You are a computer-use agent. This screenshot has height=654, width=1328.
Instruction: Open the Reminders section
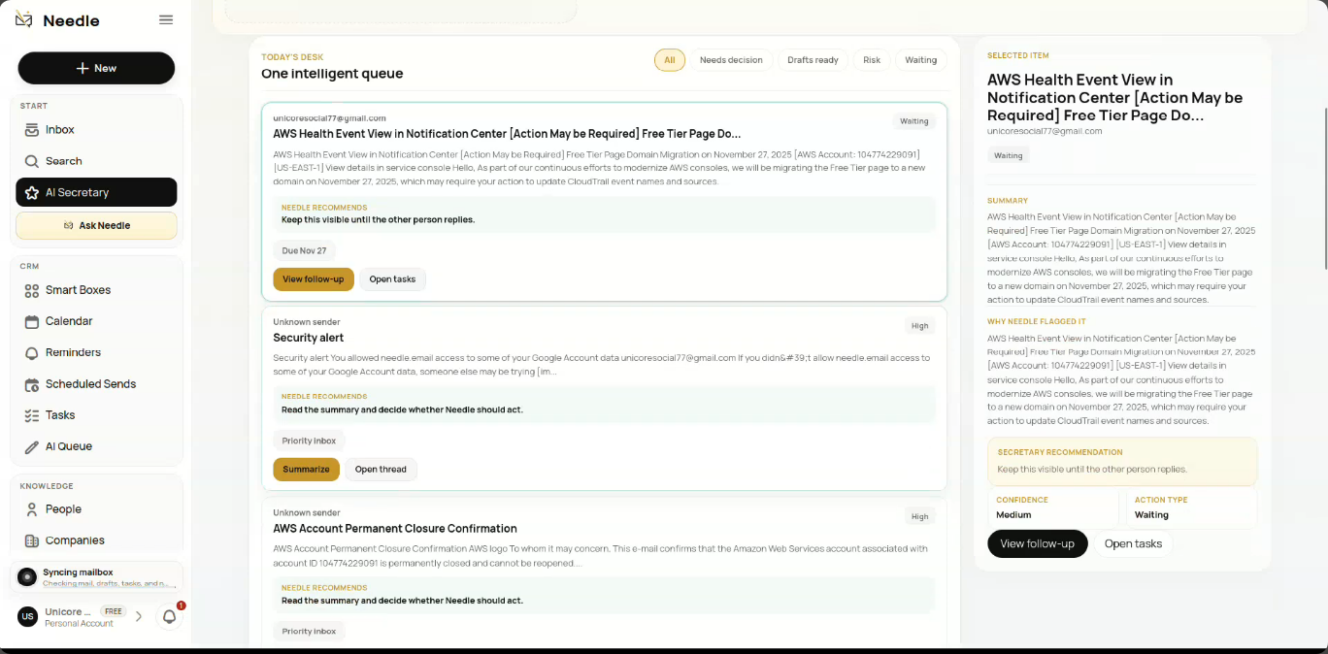(96, 352)
